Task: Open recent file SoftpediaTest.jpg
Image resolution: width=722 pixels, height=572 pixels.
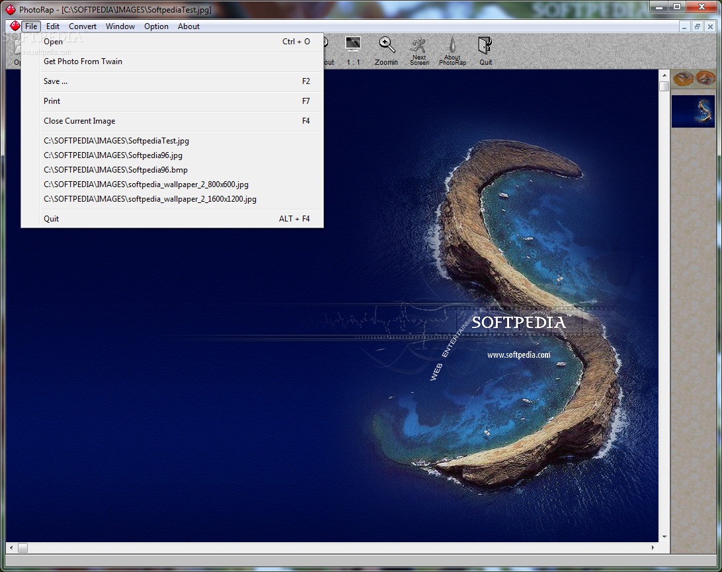Action: point(172,140)
